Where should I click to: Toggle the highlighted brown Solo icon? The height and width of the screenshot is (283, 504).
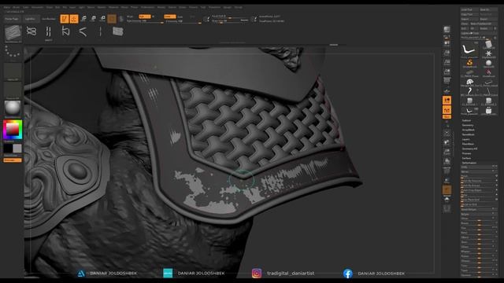pyautogui.click(x=447, y=190)
